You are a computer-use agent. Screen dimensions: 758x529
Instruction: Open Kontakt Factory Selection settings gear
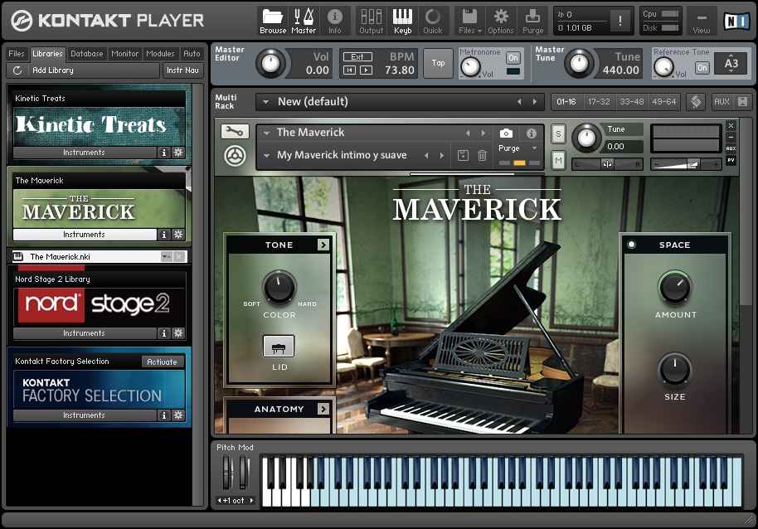pos(178,415)
